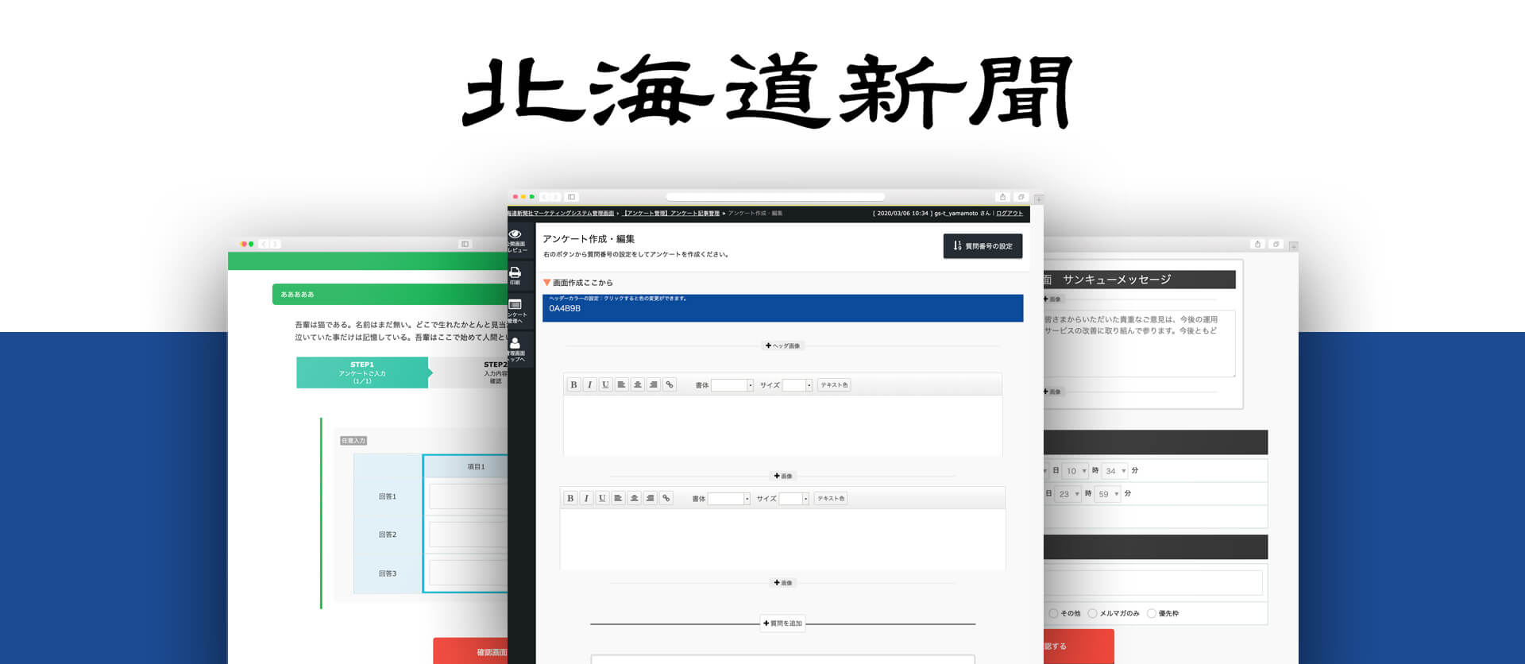Center align text in first editor toolbar

[637, 384]
